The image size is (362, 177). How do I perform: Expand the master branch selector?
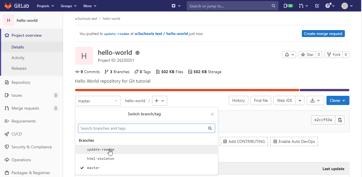point(98,101)
